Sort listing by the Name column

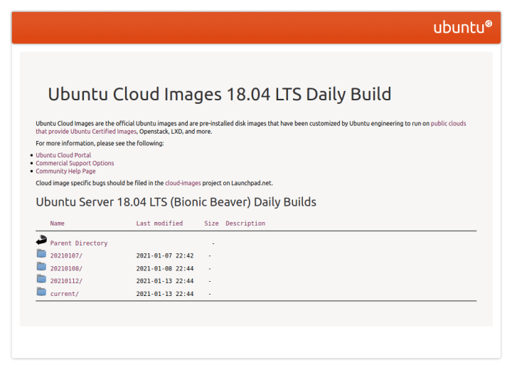click(57, 223)
